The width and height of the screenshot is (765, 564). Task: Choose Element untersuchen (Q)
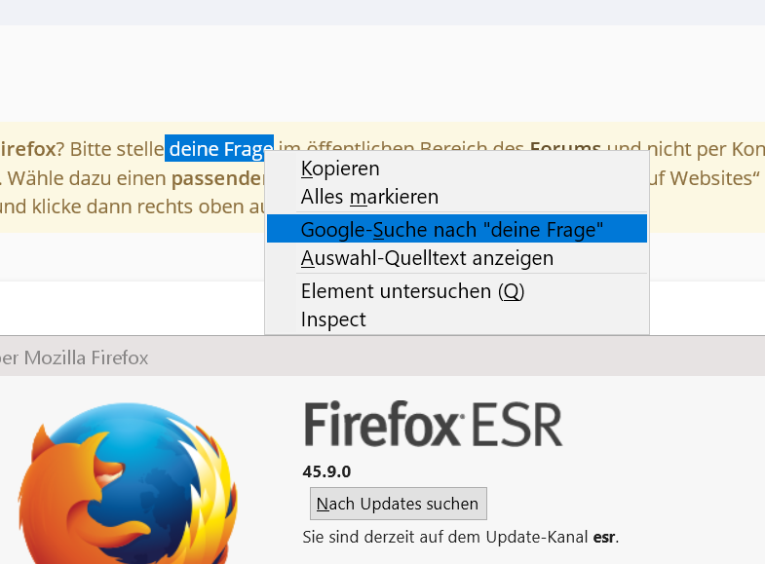click(x=412, y=291)
